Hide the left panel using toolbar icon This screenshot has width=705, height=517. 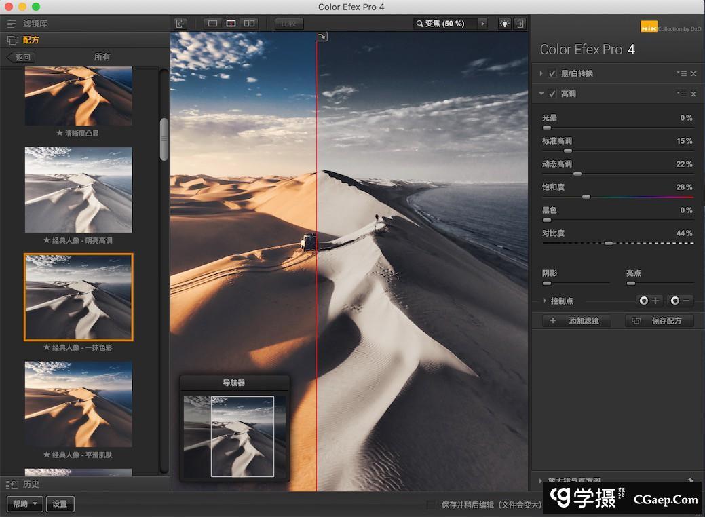point(180,24)
